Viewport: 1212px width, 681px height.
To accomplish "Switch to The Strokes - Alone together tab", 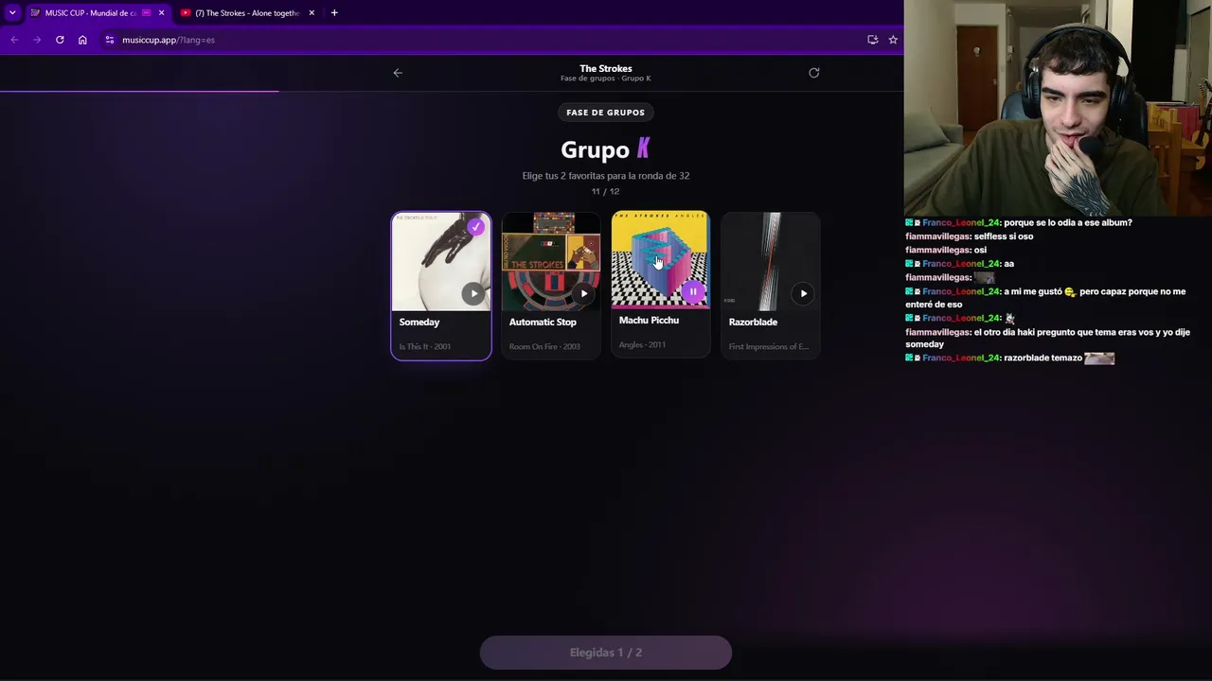I will pyautogui.click(x=247, y=13).
